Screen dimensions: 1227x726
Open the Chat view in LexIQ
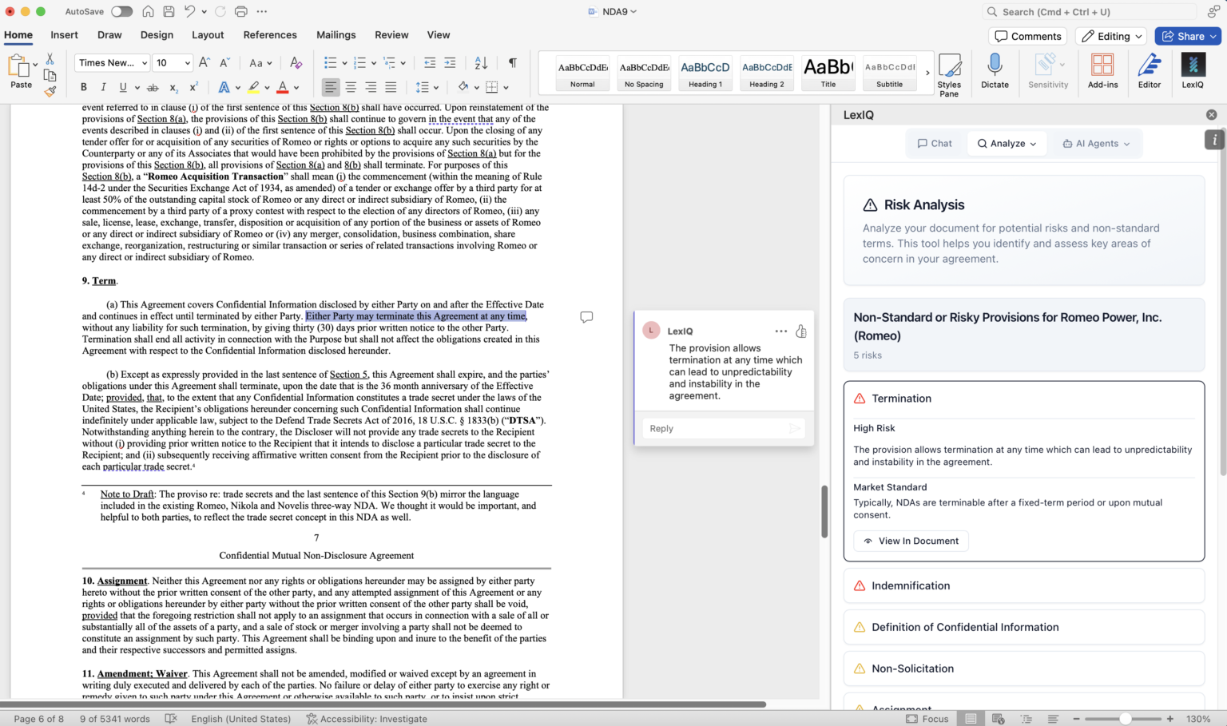click(x=934, y=143)
